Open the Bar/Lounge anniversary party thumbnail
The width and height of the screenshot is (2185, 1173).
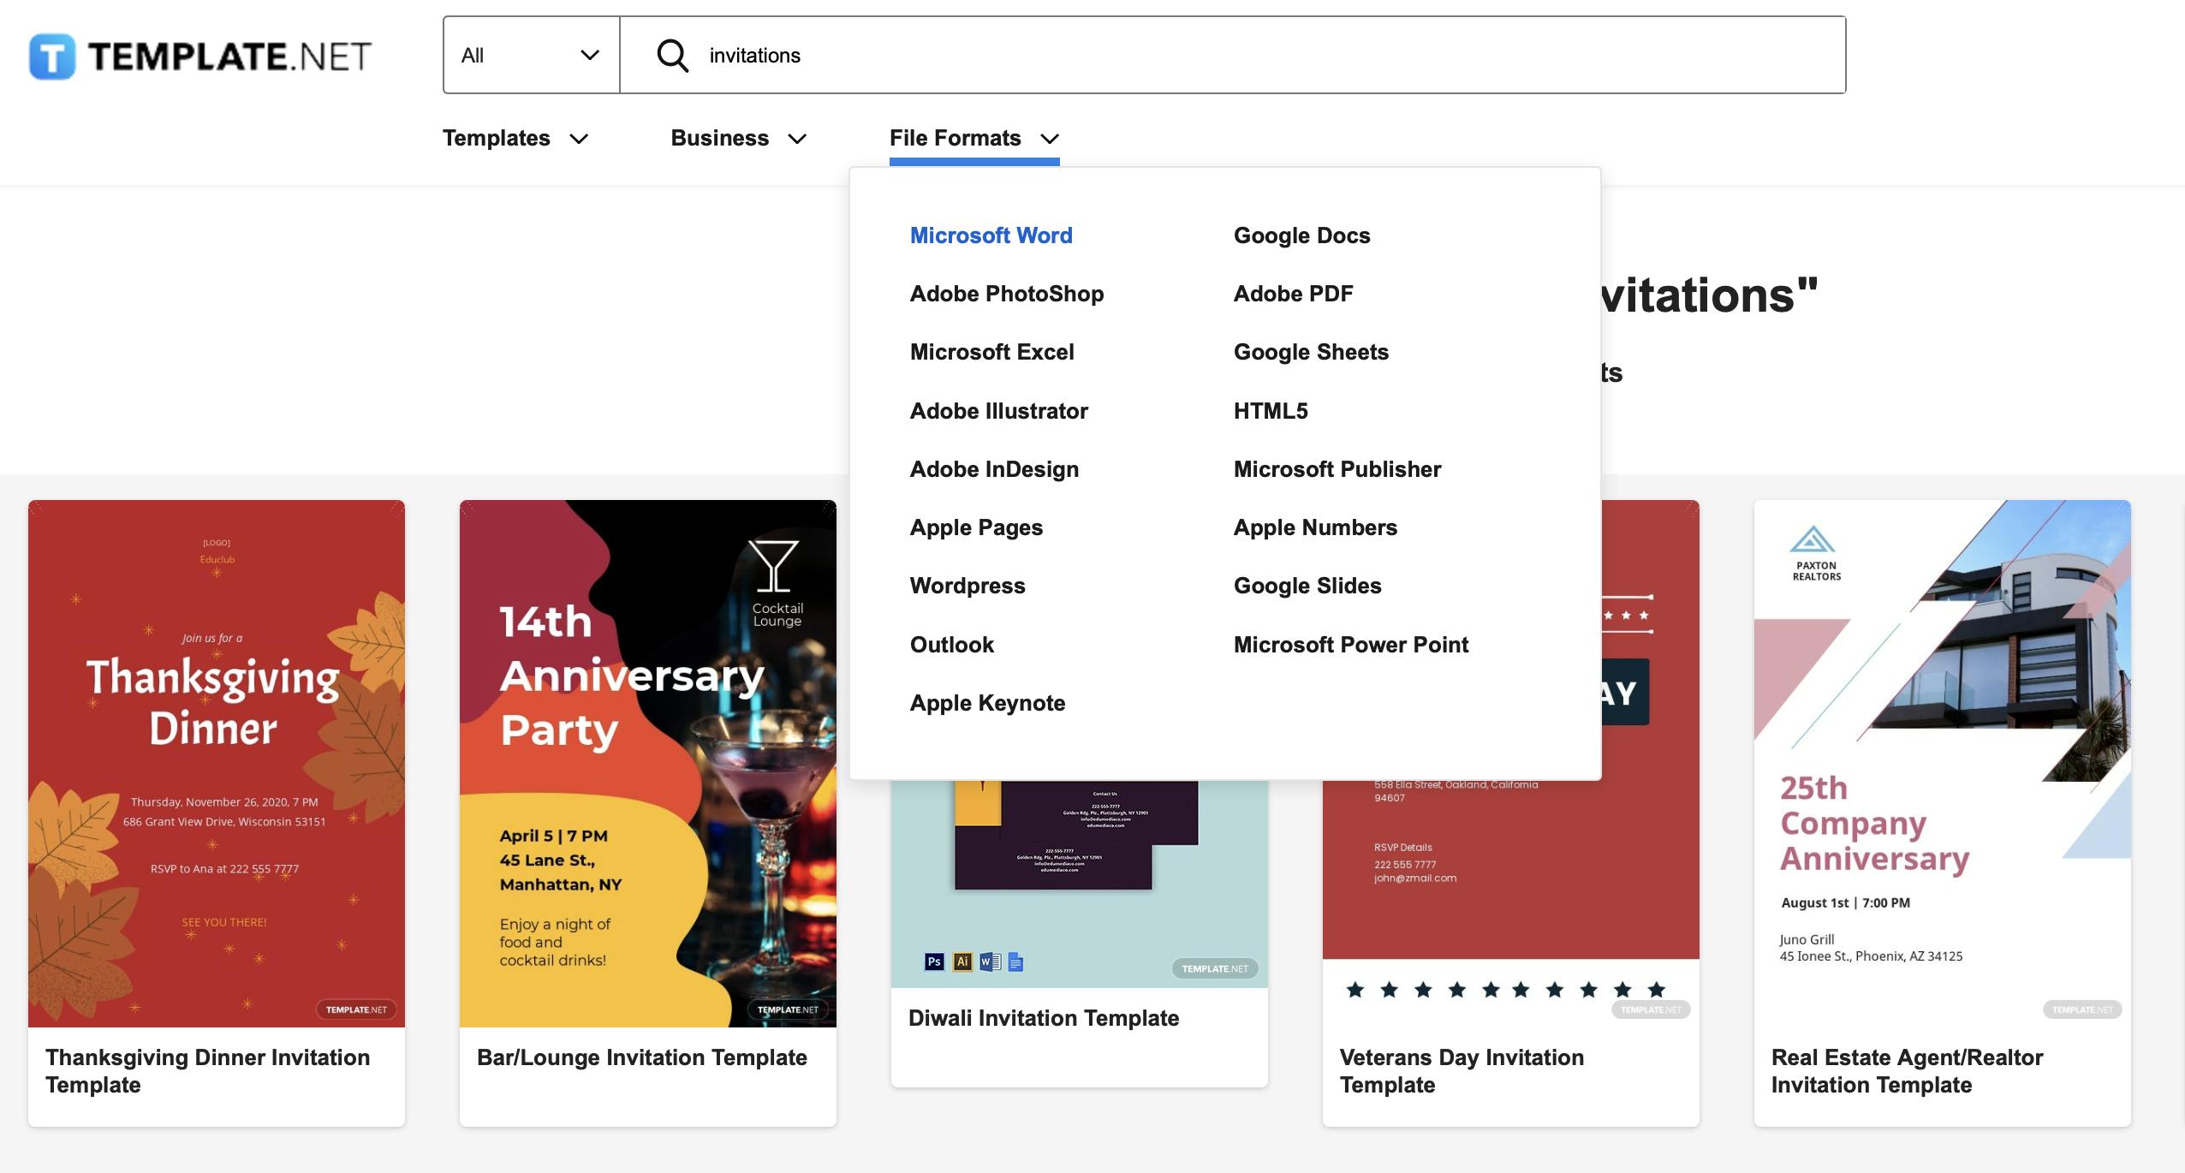[x=647, y=763]
